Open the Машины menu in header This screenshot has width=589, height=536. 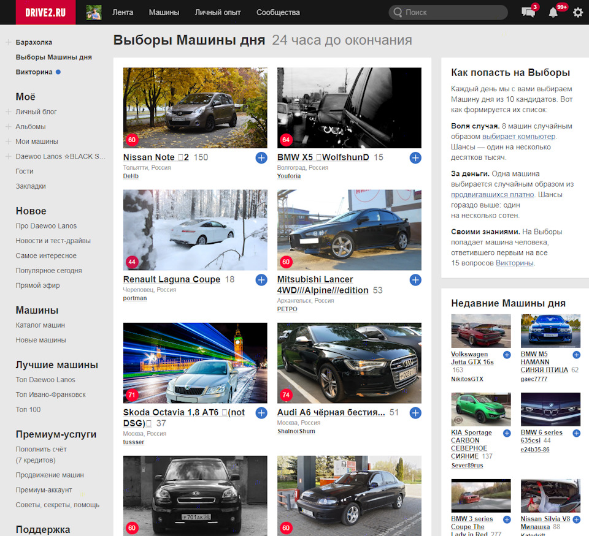[164, 12]
